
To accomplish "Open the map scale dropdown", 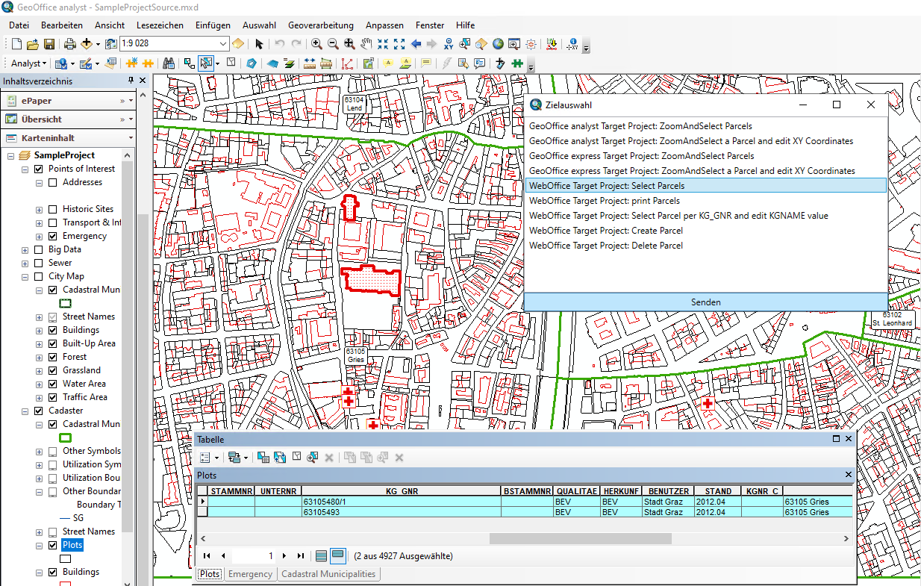I will click(222, 44).
